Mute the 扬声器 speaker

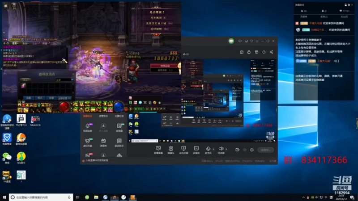(x=221, y=150)
